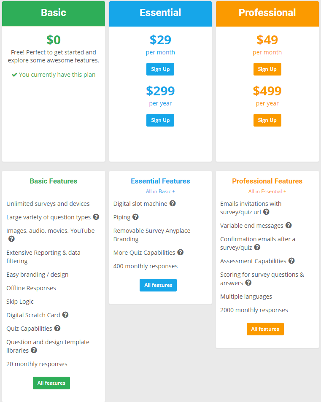
Task: Select the Basic plan header
Action: (53, 13)
